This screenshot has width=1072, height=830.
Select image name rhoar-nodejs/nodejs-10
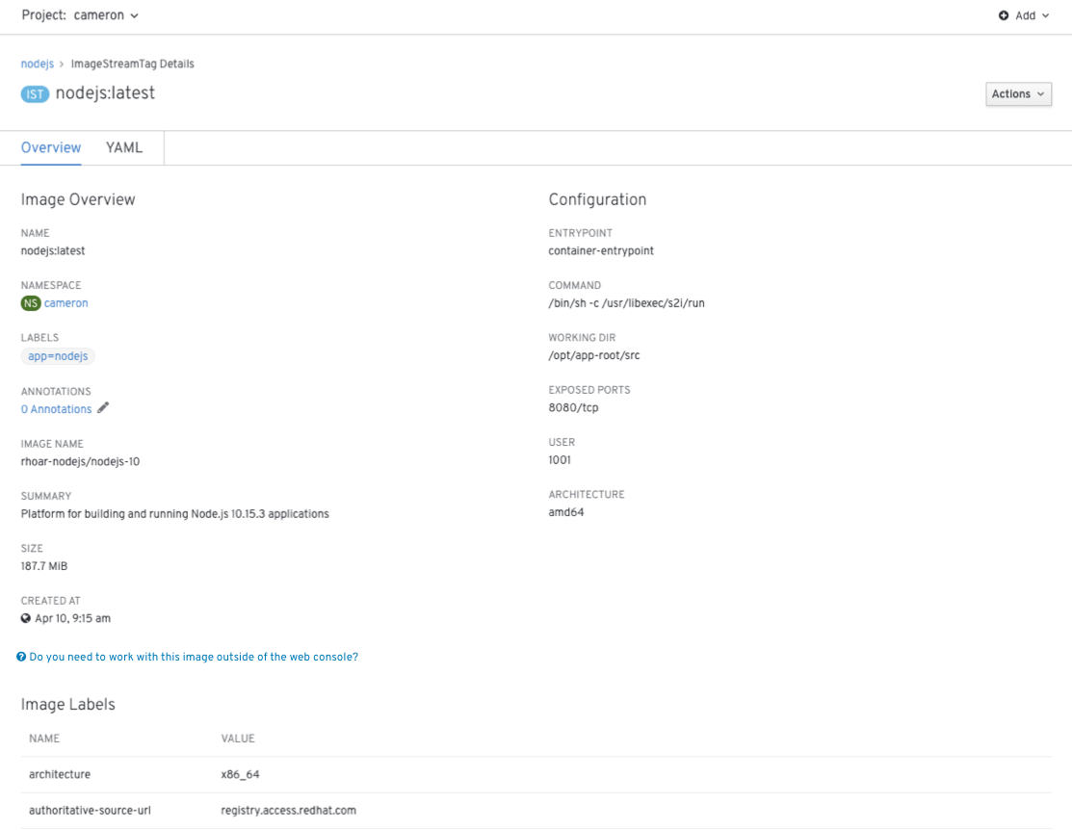[80, 461]
